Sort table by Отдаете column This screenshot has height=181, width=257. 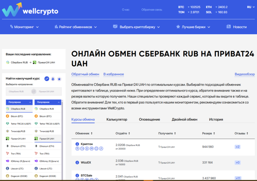[123, 133]
